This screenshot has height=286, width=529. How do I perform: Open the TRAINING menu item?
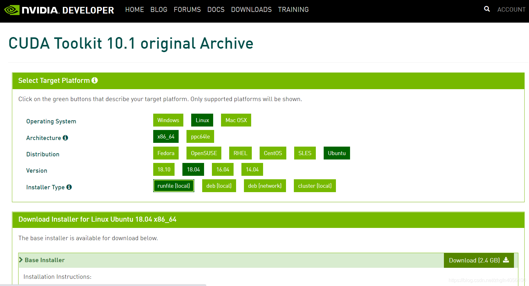coord(293,10)
